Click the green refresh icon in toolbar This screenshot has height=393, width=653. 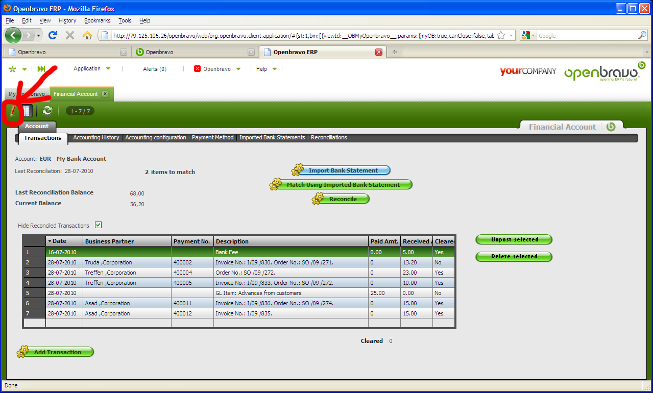click(x=47, y=111)
